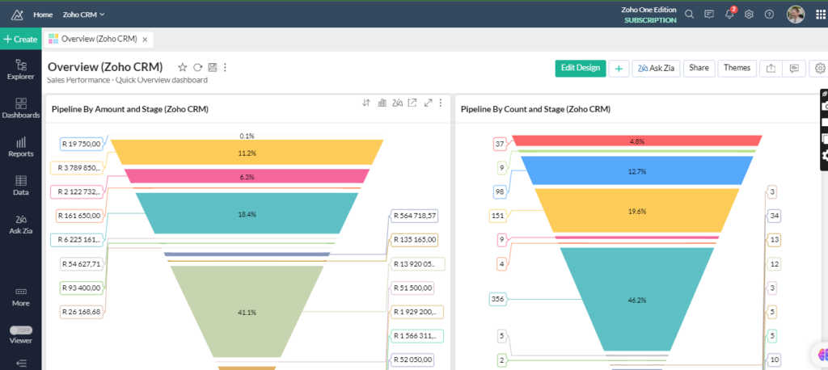Change chart type icon on Pipeline By Amount
This screenshot has height=370, width=828.
(382, 103)
